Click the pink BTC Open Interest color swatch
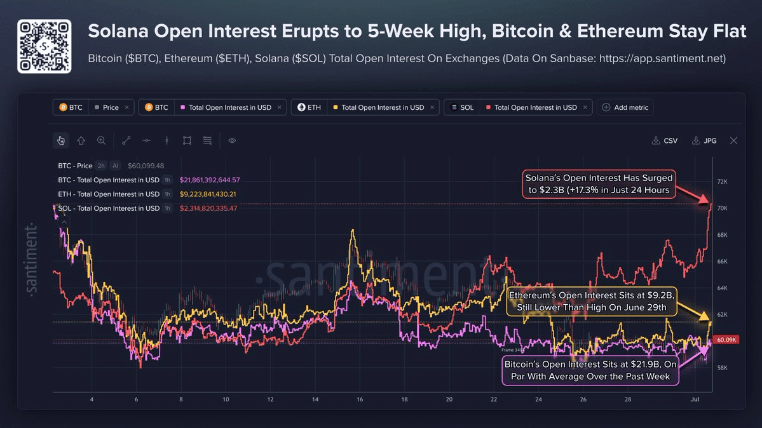Screen dimensions: 762x428 183,107
